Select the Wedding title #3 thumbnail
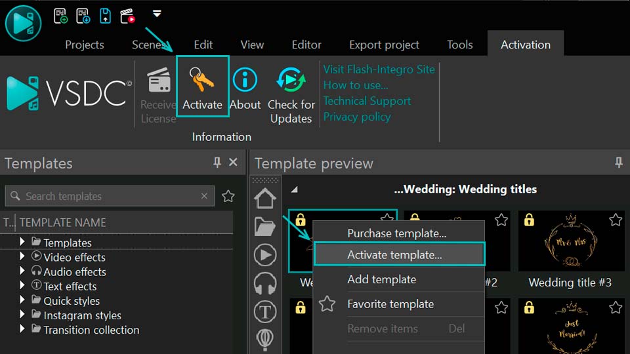Screen dimensions: 630x354 tap(570, 241)
